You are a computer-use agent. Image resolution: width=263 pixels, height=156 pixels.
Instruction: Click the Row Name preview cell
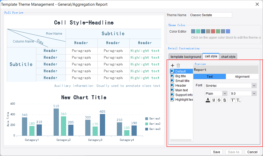click(54, 33)
